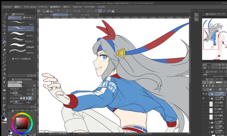Open the anti-aliasing dropdown arrow

pyautogui.click(x=33, y=98)
